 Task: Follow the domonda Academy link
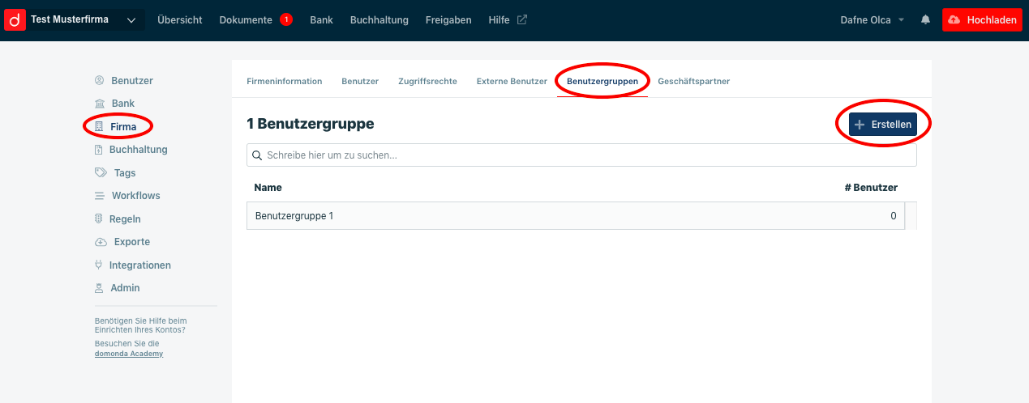[x=129, y=354]
